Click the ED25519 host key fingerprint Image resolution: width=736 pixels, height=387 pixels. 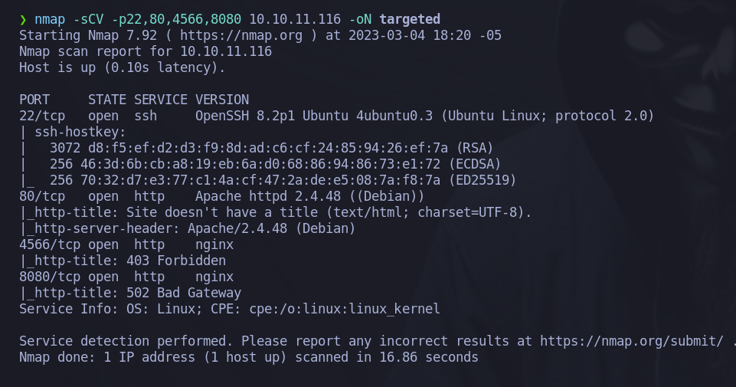260,180
